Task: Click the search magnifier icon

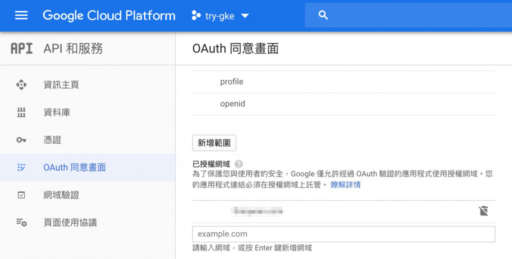Action: tap(323, 15)
